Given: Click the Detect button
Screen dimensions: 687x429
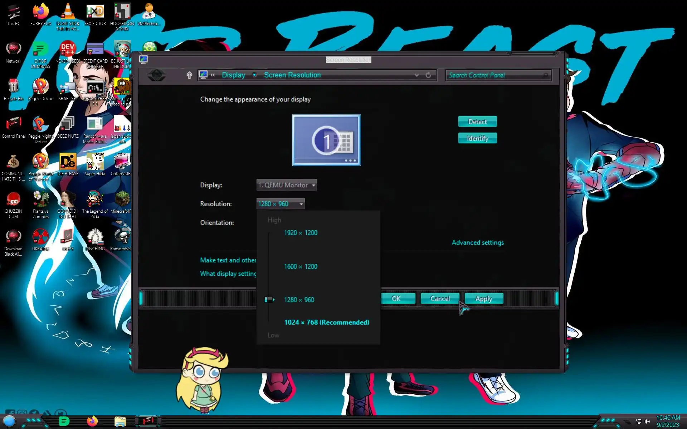Looking at the screenshot, I should click(x=477, y=122).
